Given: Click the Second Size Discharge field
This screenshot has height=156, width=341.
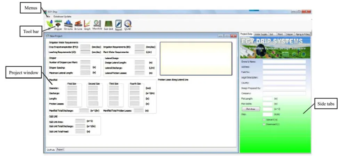Looking at the screenshot, I should pyautogui.click(x=93, y=93).
